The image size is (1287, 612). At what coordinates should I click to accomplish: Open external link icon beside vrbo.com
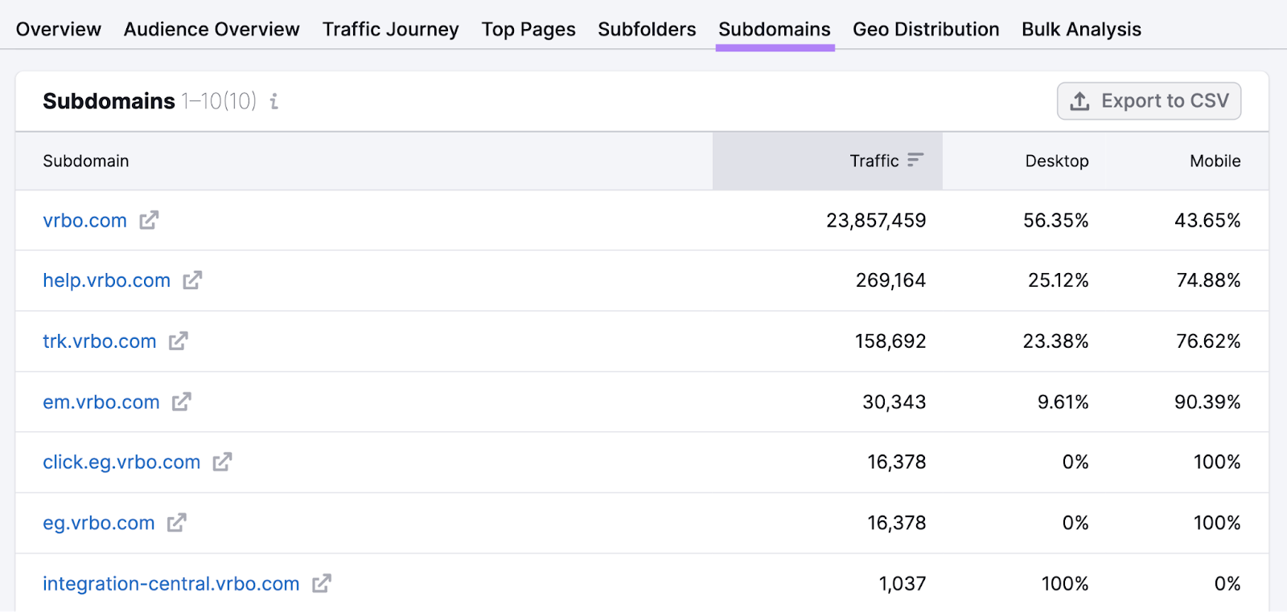click(x=149, y=220)
